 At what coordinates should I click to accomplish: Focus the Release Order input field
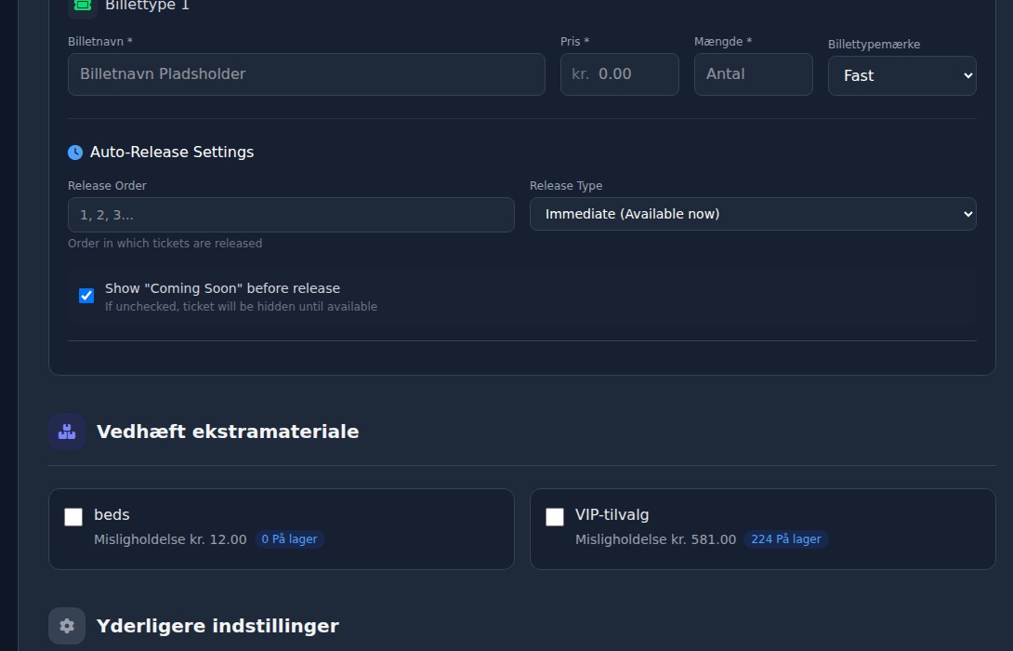[x=291, y=215]
